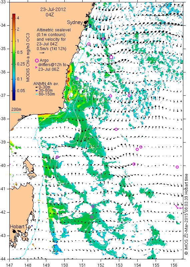Click the 'ANMN 4h av.' legend heading
The image size is (190, 267).
click(46, 84)
